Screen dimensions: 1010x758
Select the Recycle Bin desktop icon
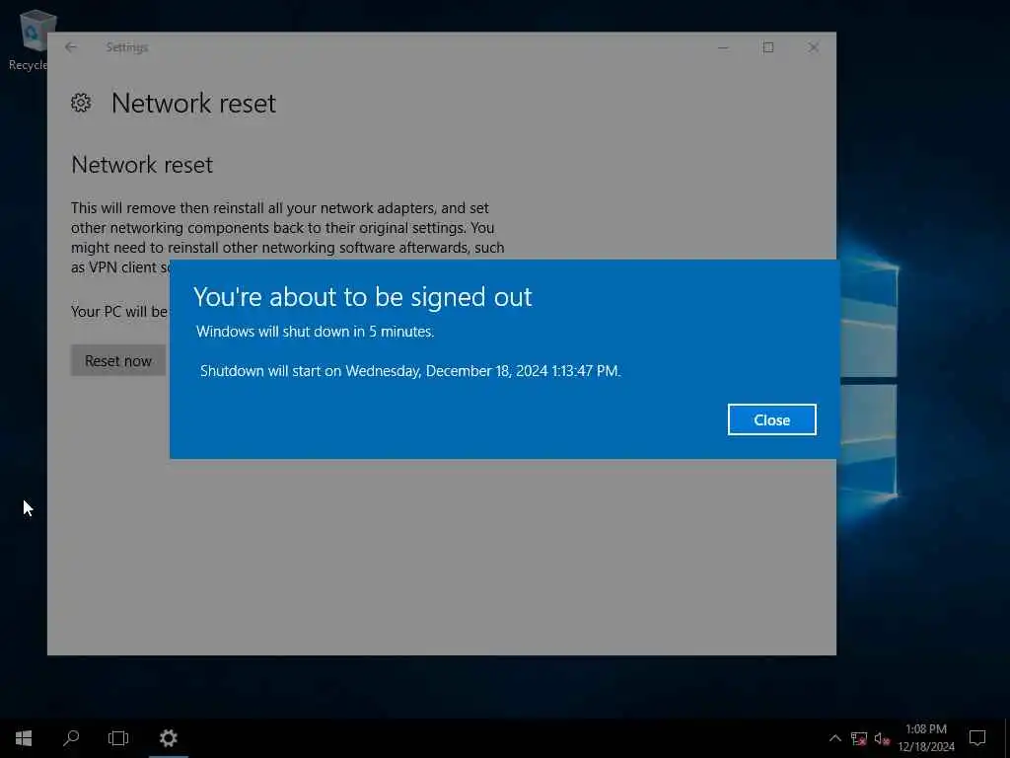29,39
